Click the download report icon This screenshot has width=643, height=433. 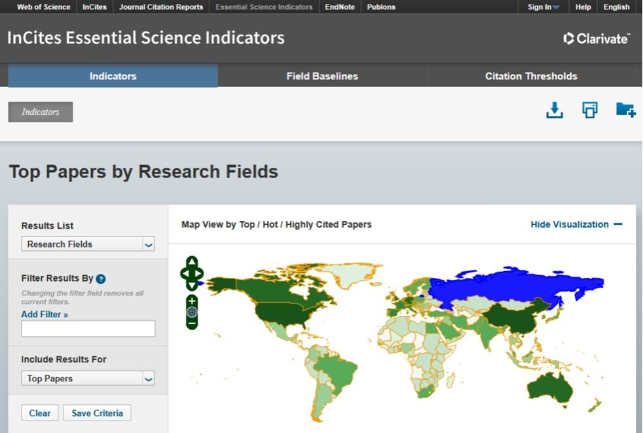pyautogui.click(x=555, y=111)
